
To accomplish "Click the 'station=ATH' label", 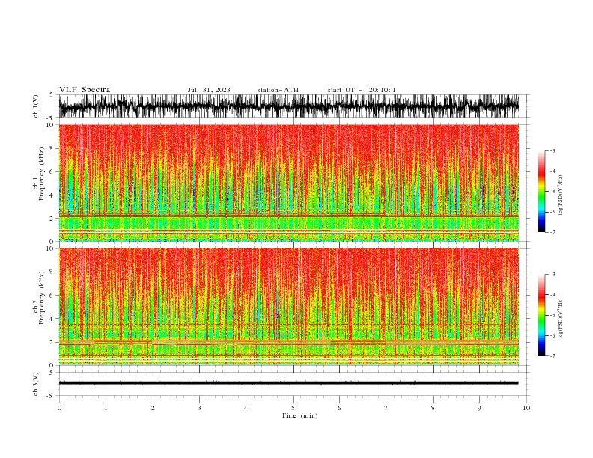I will pyautogui.click(x=278, y=90).
